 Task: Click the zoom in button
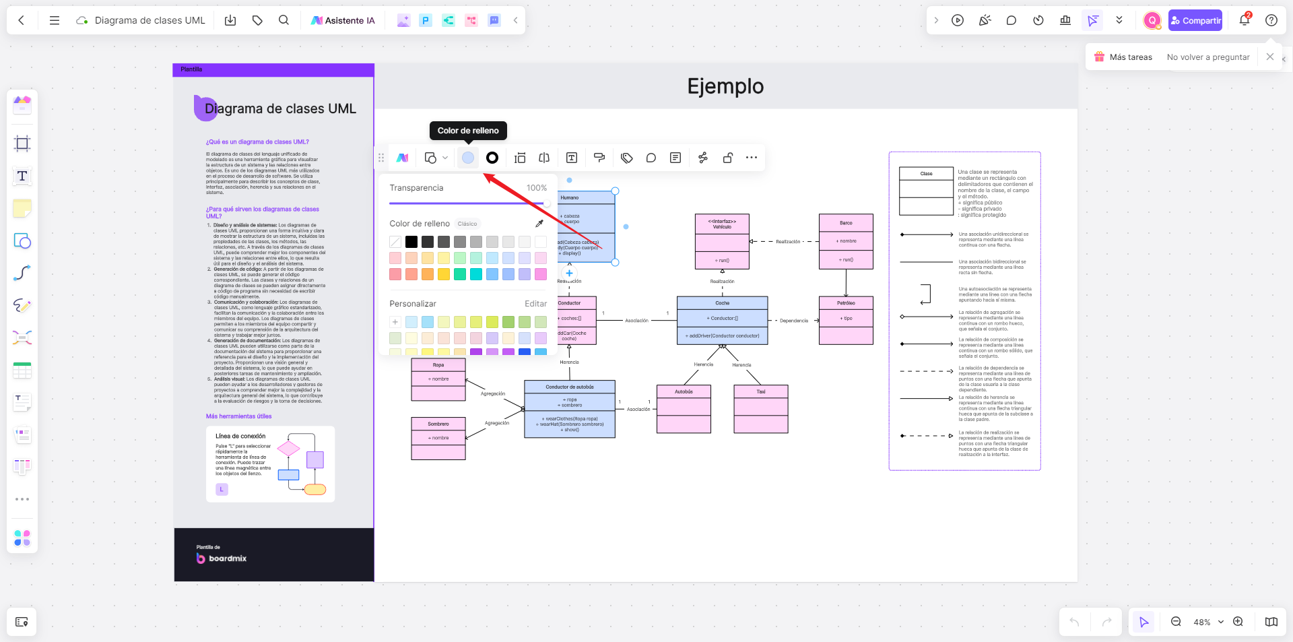(1238, 622)
